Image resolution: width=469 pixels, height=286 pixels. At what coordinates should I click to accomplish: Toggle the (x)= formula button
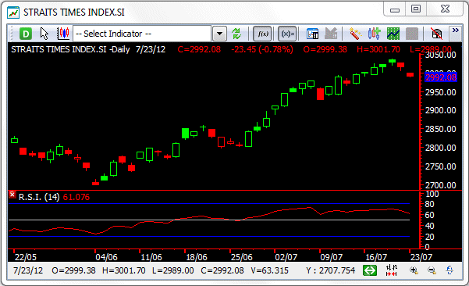coord(287,34)
